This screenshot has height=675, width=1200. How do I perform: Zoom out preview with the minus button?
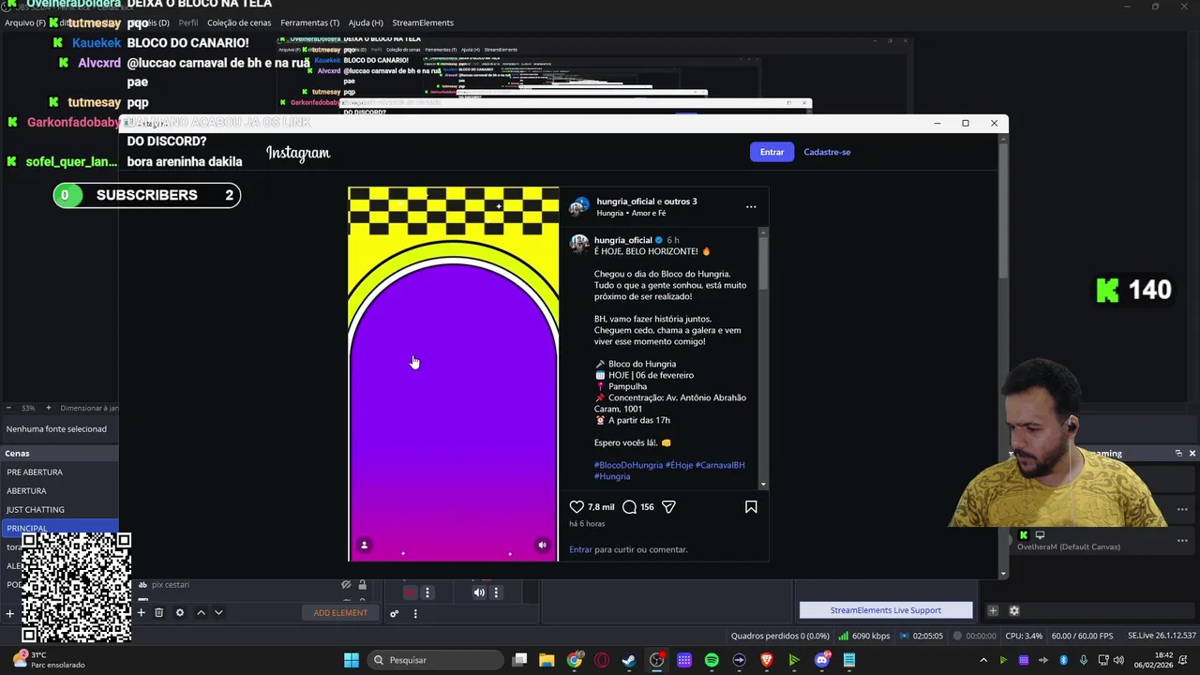pos(9,408)
